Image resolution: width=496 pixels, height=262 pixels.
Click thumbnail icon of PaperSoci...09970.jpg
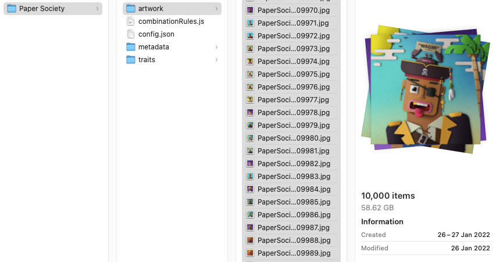(250, 10)
